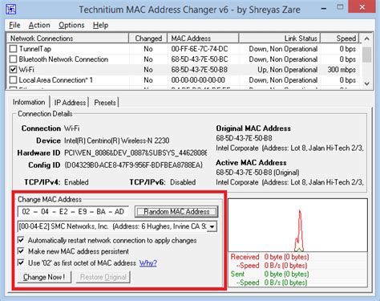Click the Random MAC Address button
Viewport: 380px width, 301px height.
(x=176, y=212)
